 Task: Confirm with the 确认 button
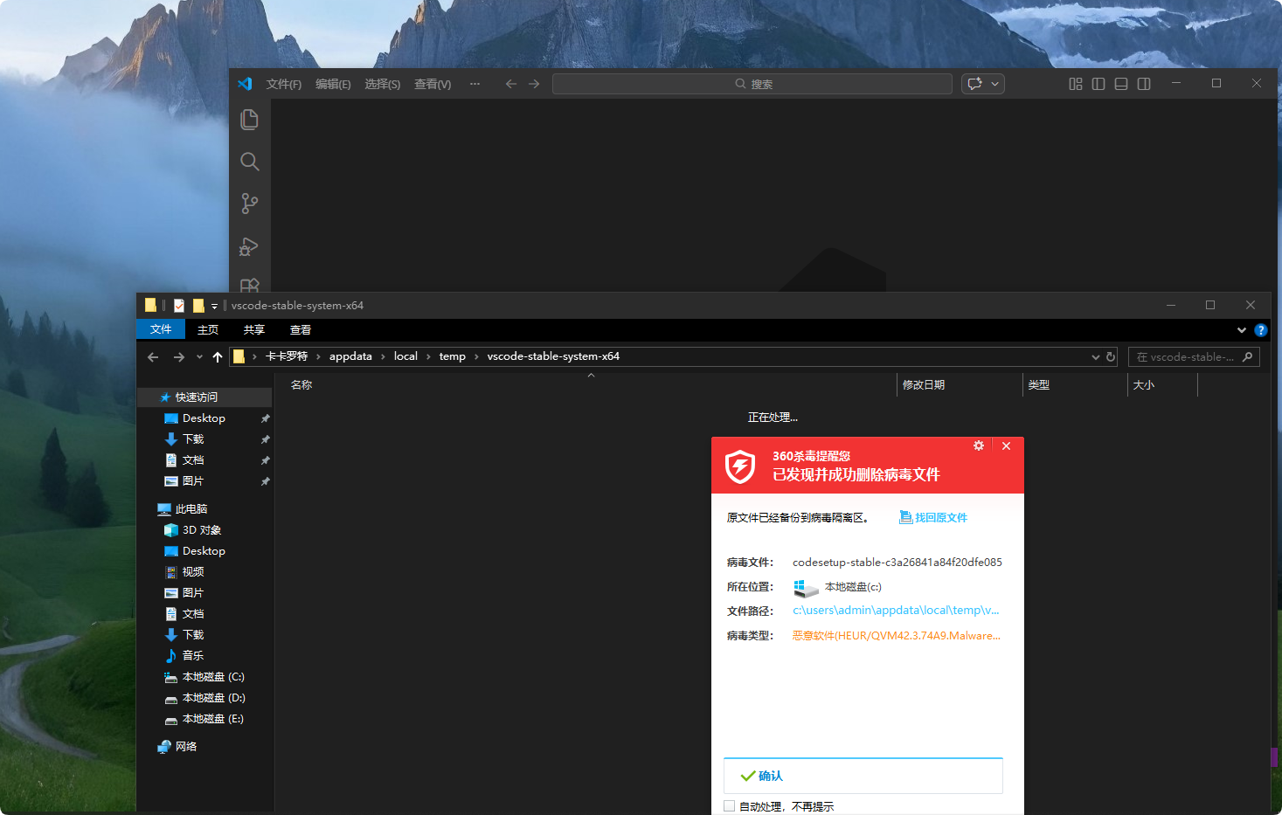point(863,776)
